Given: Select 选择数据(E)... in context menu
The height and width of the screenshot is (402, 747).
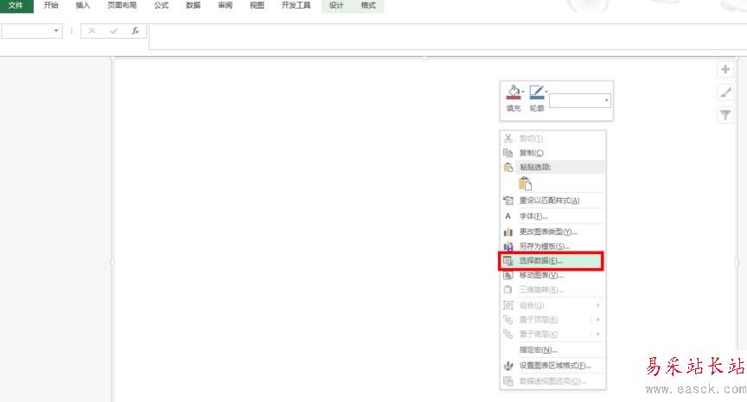Looking at the screenshot, I should pos(552,261).
